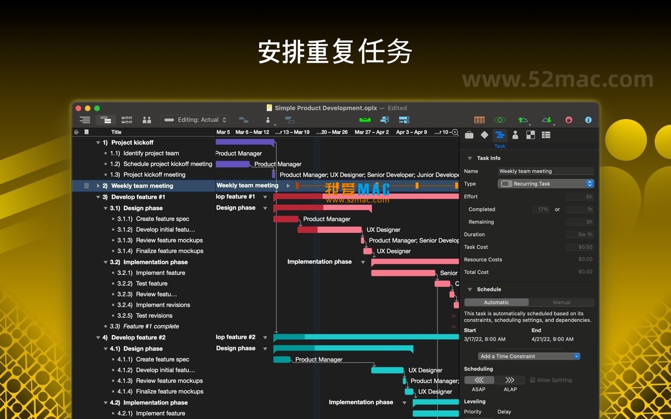
Task: Click the Styles checkerboard inspector icon
Action: (530, 135)
